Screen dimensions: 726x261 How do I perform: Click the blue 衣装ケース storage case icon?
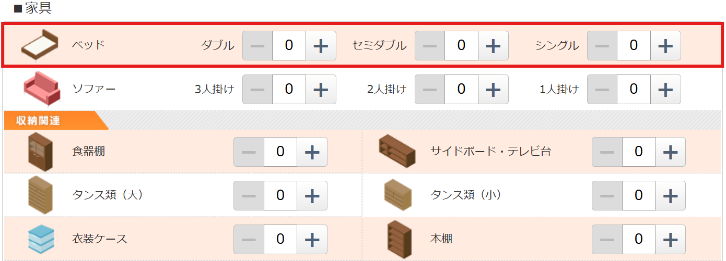40,239
